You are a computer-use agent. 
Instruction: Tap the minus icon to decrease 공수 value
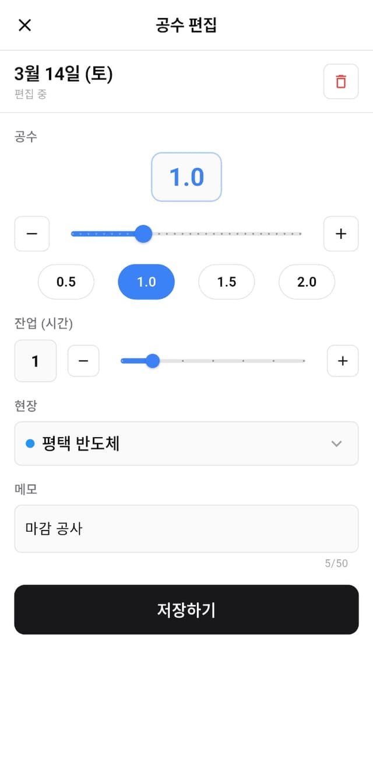point(31,233)
